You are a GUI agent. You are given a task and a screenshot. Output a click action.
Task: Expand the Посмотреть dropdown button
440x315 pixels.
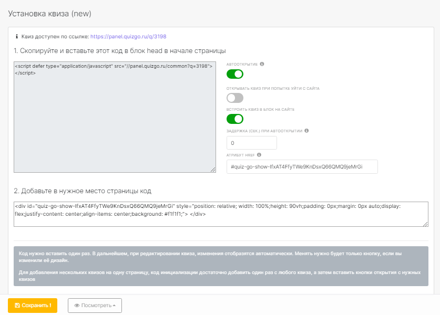tap(95, 306)
